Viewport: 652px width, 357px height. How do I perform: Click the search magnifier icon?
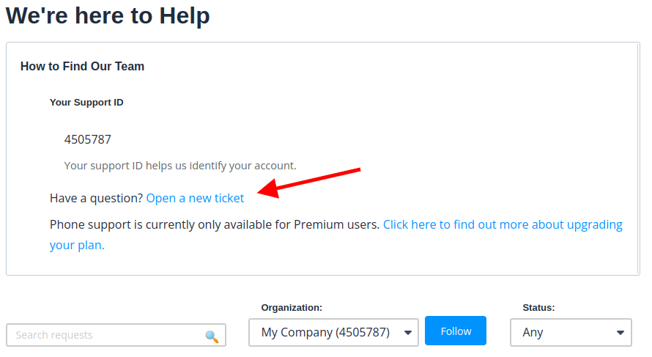pyautogui.click(x=212, y=336)
